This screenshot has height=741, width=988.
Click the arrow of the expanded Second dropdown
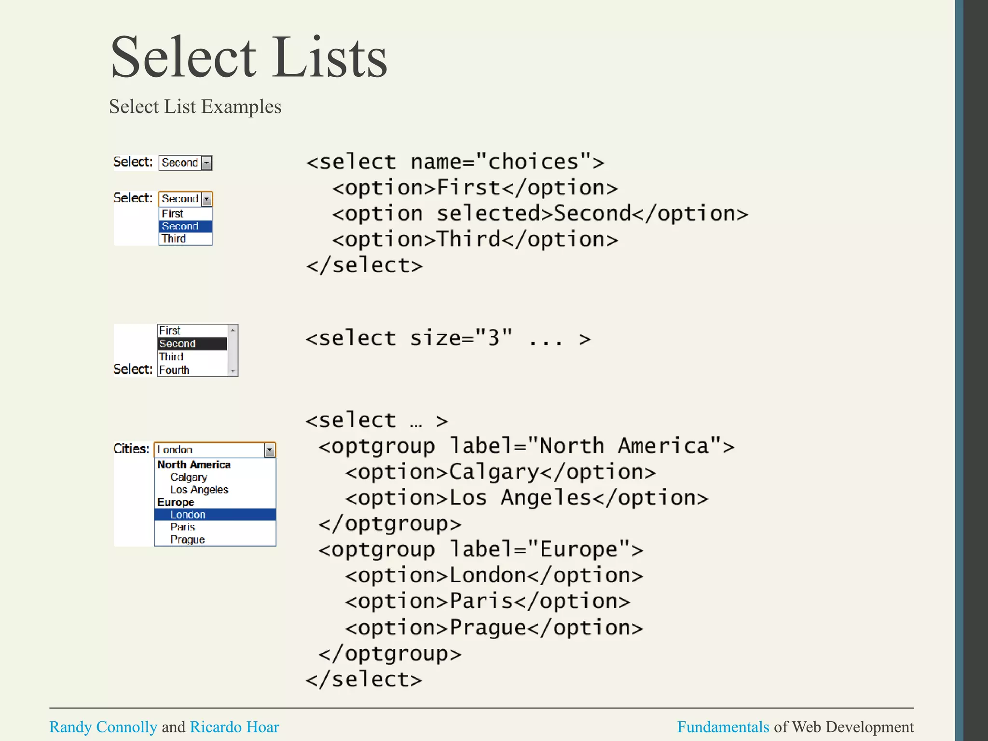tap(206, 199)
